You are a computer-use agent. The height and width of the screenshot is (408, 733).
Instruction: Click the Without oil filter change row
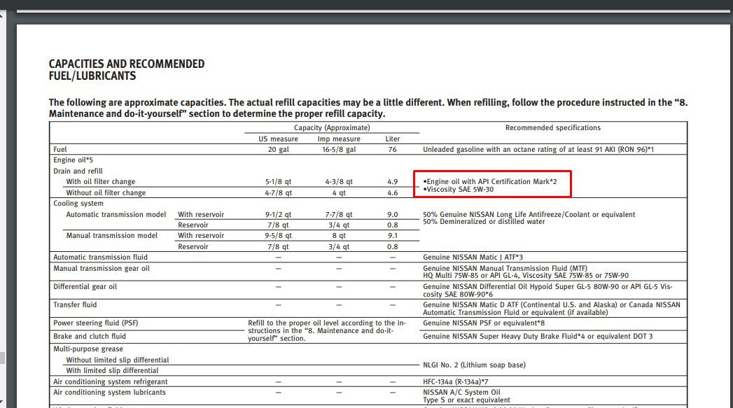click(x=106, y=192)
